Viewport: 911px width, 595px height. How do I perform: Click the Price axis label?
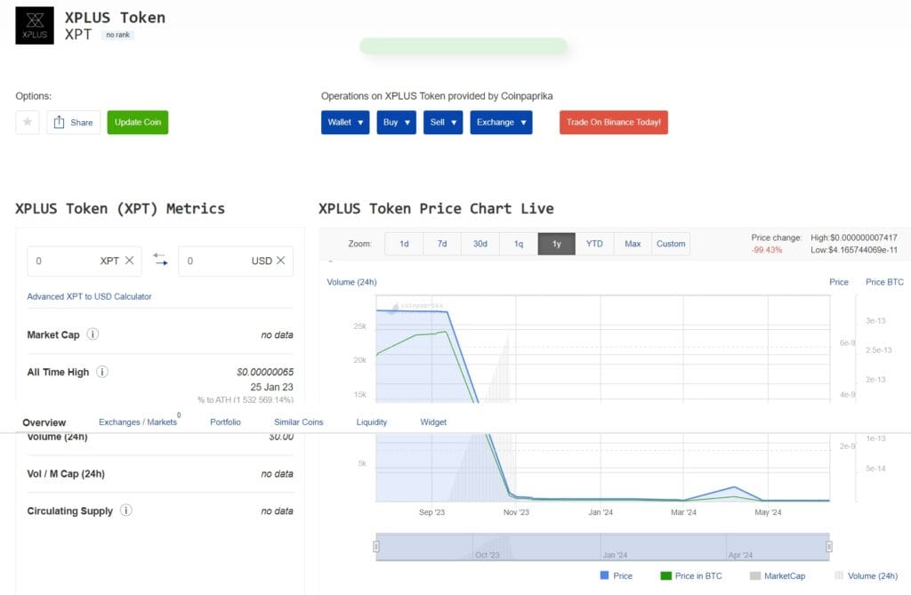(x=838, y=282)
